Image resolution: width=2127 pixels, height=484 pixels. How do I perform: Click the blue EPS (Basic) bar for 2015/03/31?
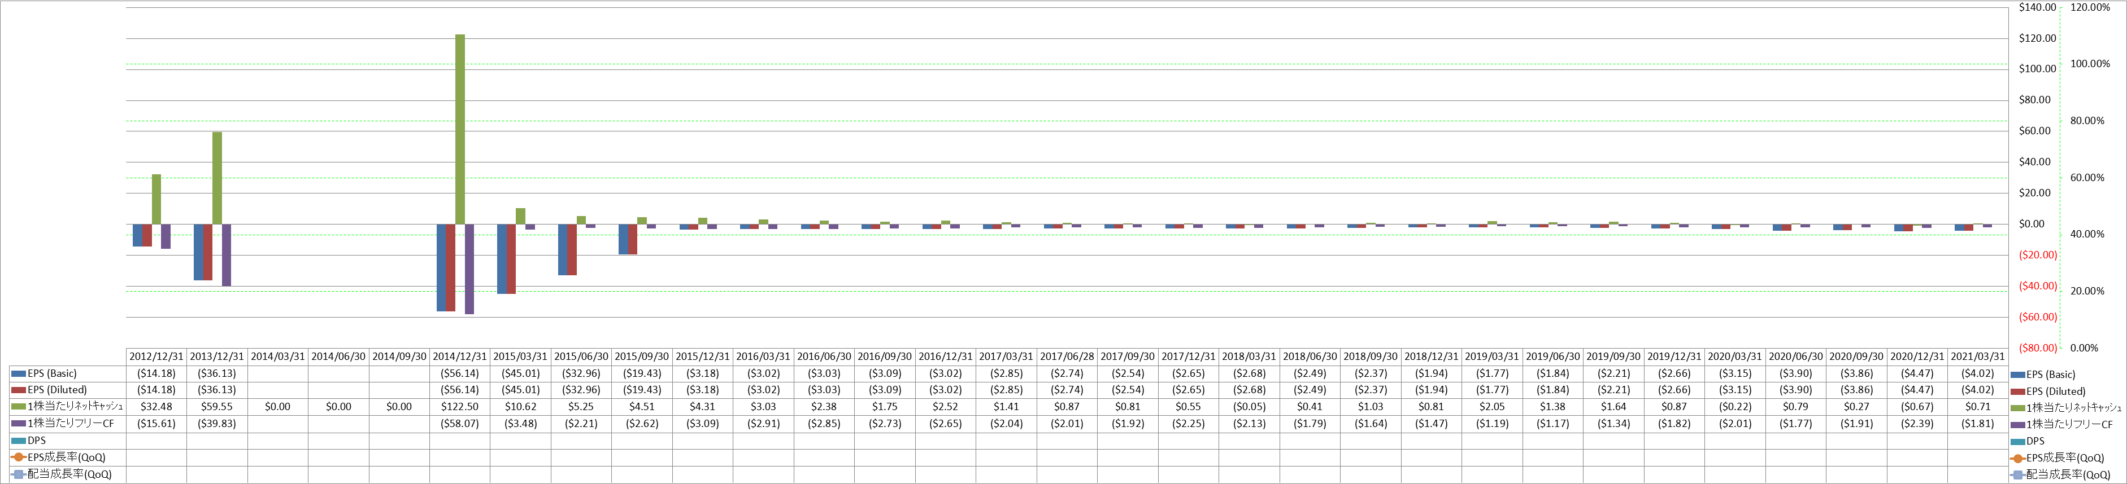(x=502, y=259)
